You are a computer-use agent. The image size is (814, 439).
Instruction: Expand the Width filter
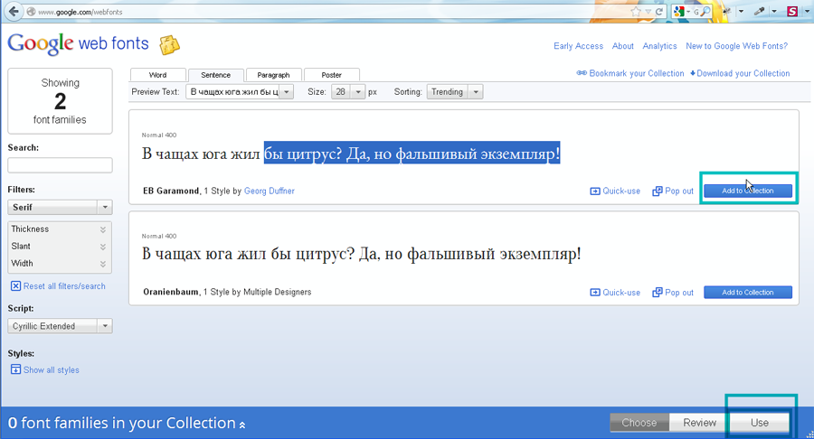103,264
